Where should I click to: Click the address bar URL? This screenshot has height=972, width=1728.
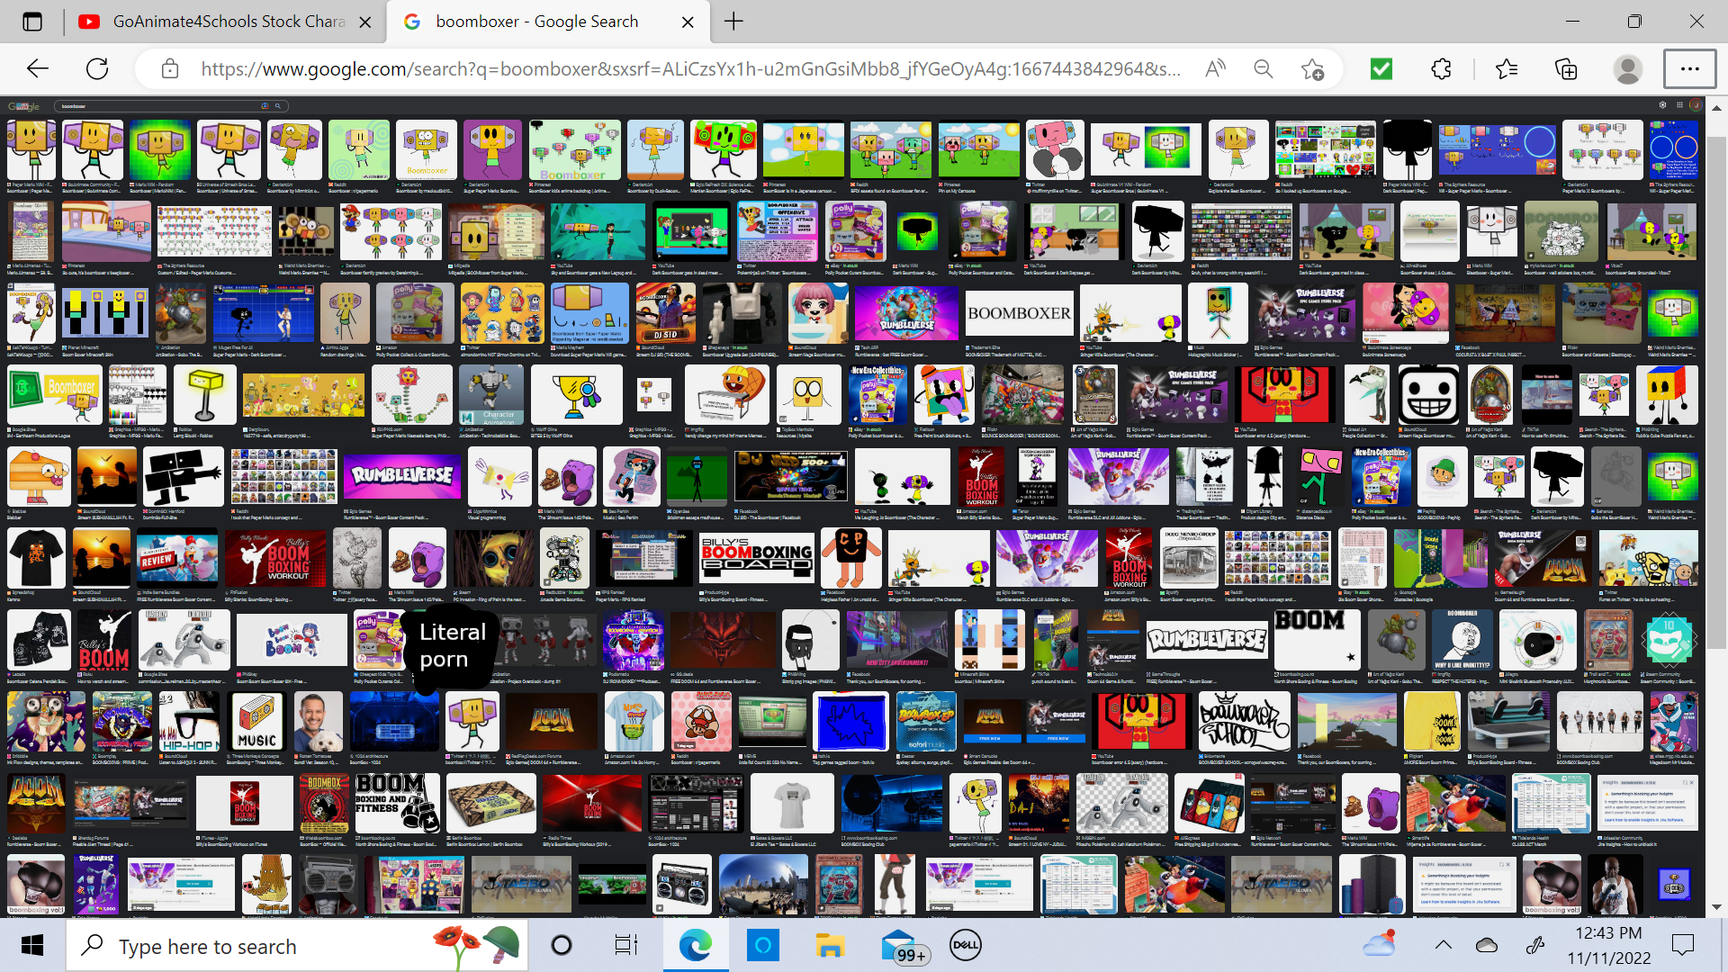pyautogui.click(x=690, y=69)
